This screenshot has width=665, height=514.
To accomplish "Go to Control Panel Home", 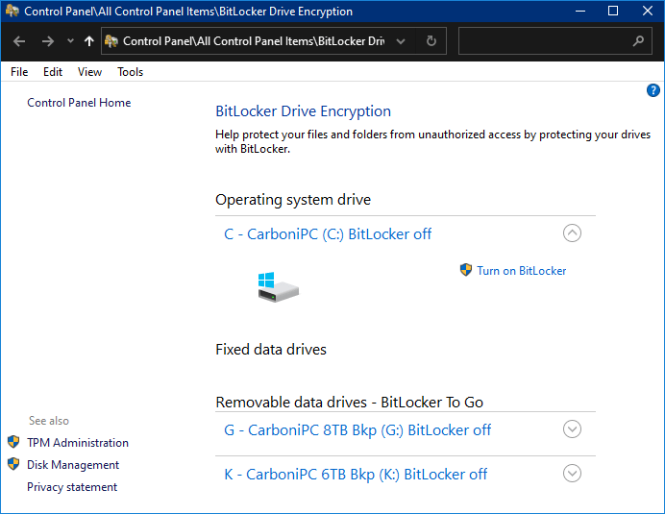I will pos(79,103).
